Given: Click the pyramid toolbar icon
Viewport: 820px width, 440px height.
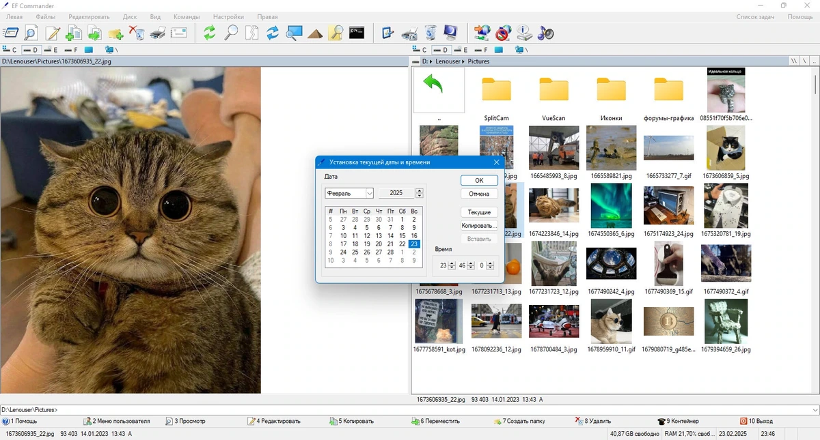Looking at the screenshot, I should [x=315, y=32].
